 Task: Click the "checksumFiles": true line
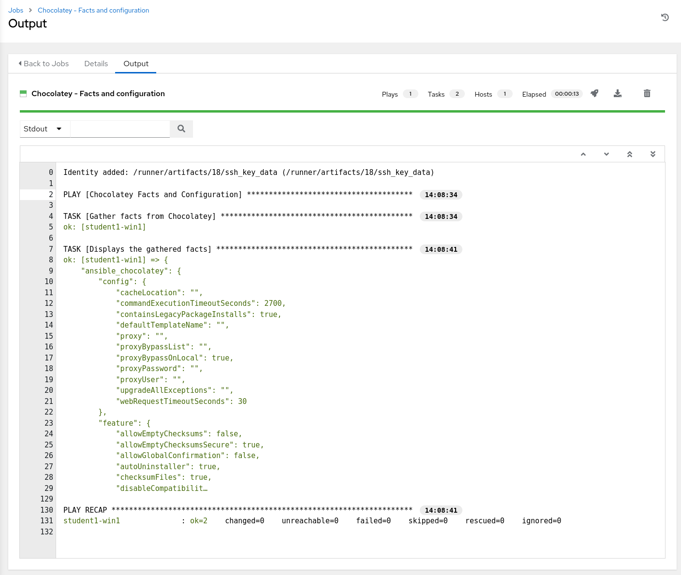coord(163,477)
